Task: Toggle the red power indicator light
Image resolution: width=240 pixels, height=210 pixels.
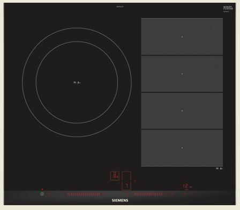Action: pyautogui.click(x=42, y=189)
